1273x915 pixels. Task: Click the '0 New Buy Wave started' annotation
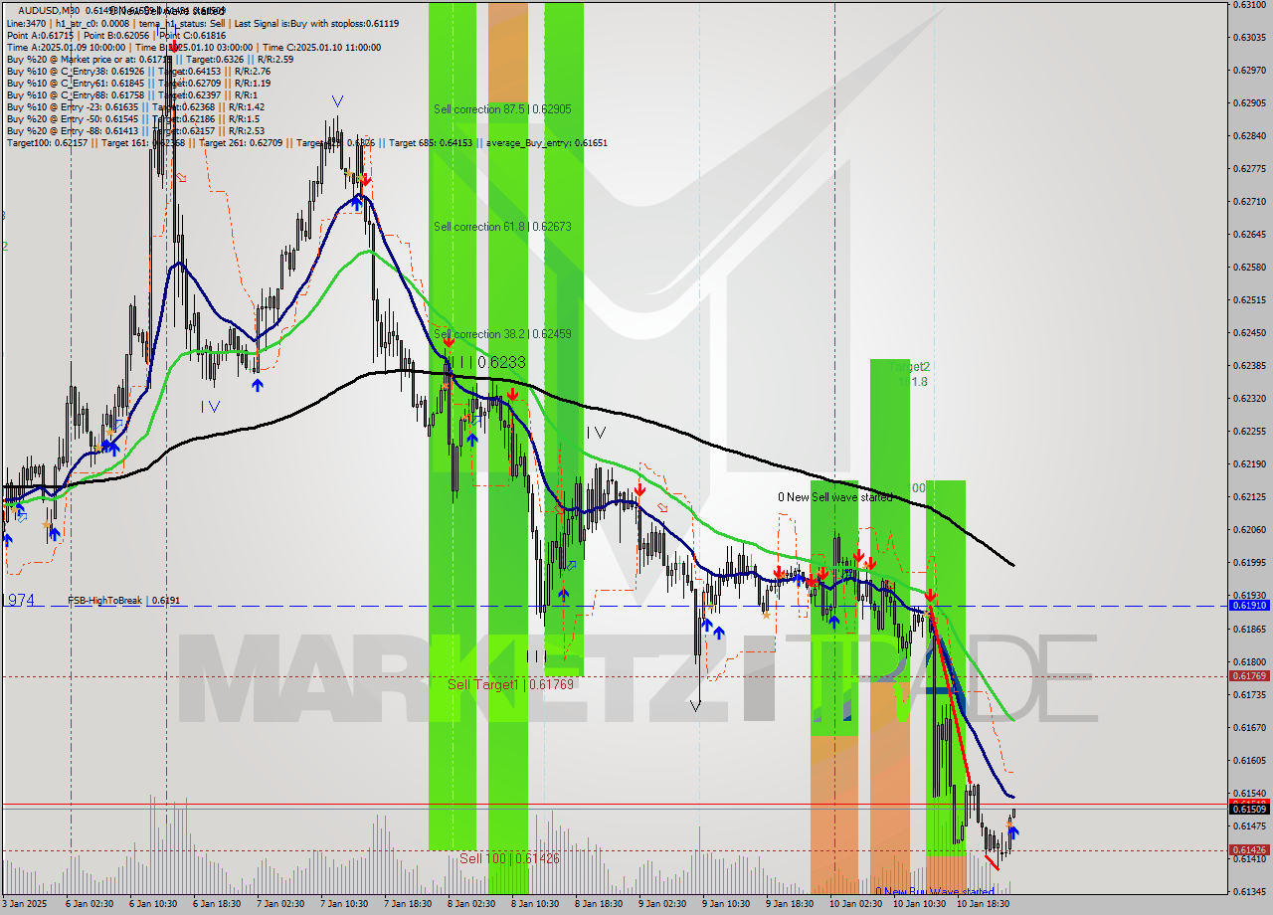pyautogui.click(x=934, y=891)
